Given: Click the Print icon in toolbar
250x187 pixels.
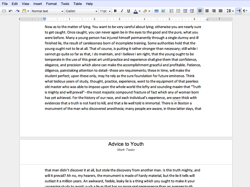Looking at the screenshot, I should click(4, 11).
